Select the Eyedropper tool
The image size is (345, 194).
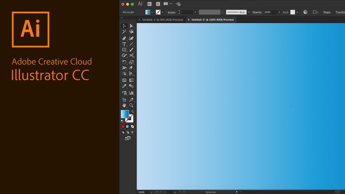click(124, 86)
